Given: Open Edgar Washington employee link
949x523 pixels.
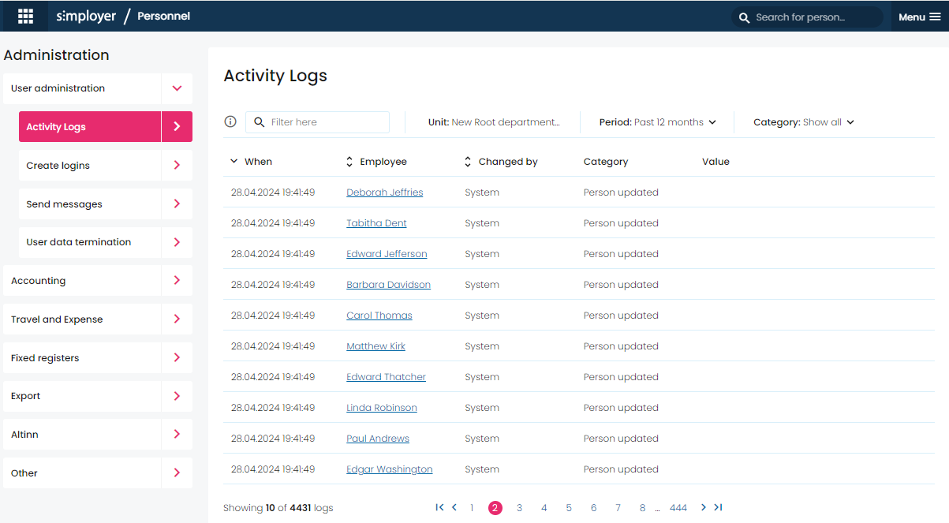Looking at the screenshot, I should point(390,469).
